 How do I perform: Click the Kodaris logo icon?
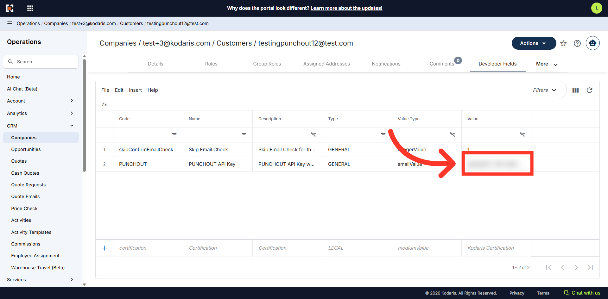[10, 8]
